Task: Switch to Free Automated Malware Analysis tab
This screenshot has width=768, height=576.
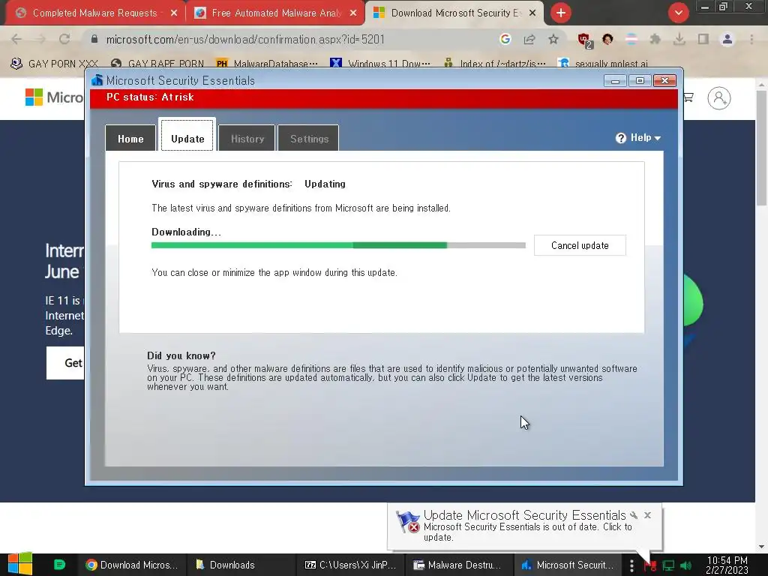Action: tap(274, 13)
